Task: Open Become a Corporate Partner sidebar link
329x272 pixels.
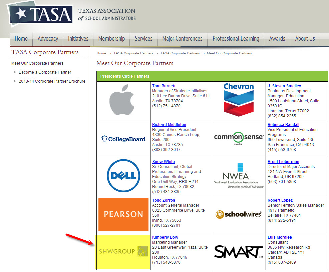Action: [45, 72]
